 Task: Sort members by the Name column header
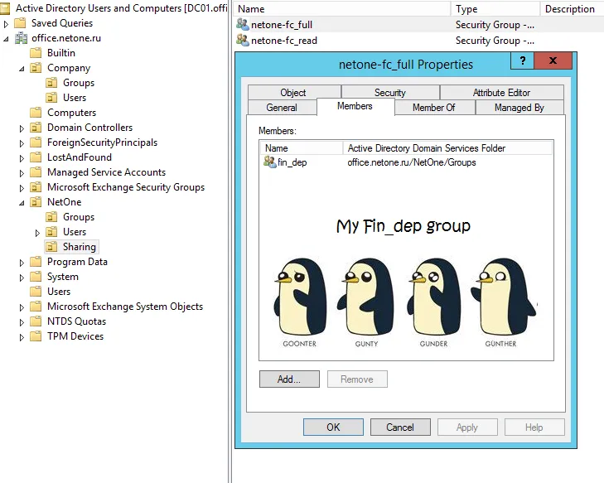click(302, 148)
